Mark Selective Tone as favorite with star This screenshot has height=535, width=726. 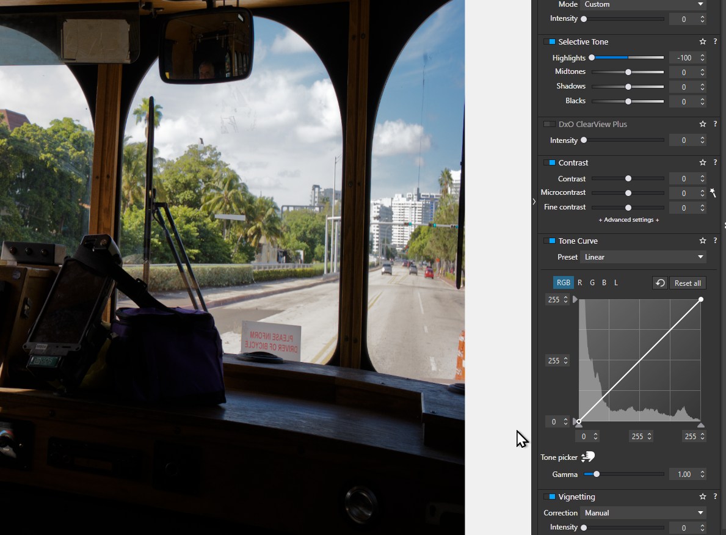(703, 42)
